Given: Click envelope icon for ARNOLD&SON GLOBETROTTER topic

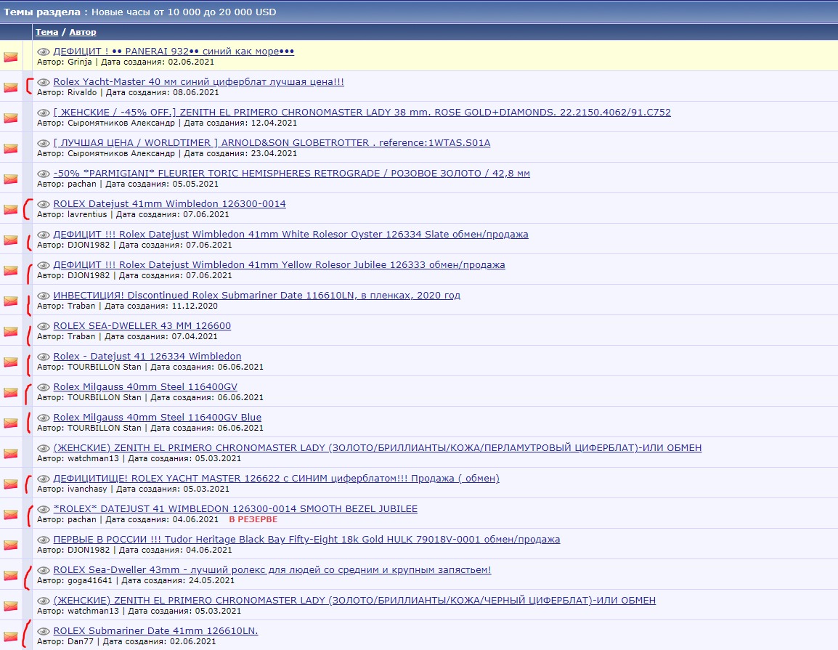Looking at the screenshot, I should [11, 148].
